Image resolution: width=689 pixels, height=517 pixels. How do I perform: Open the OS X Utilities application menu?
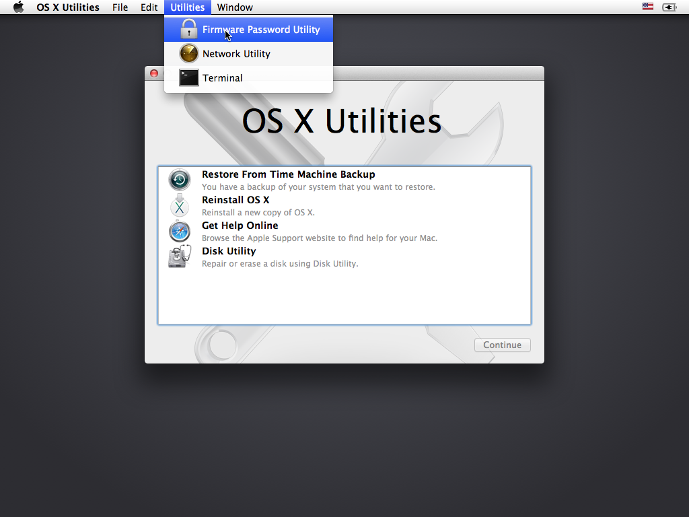[x=67, y=7]
